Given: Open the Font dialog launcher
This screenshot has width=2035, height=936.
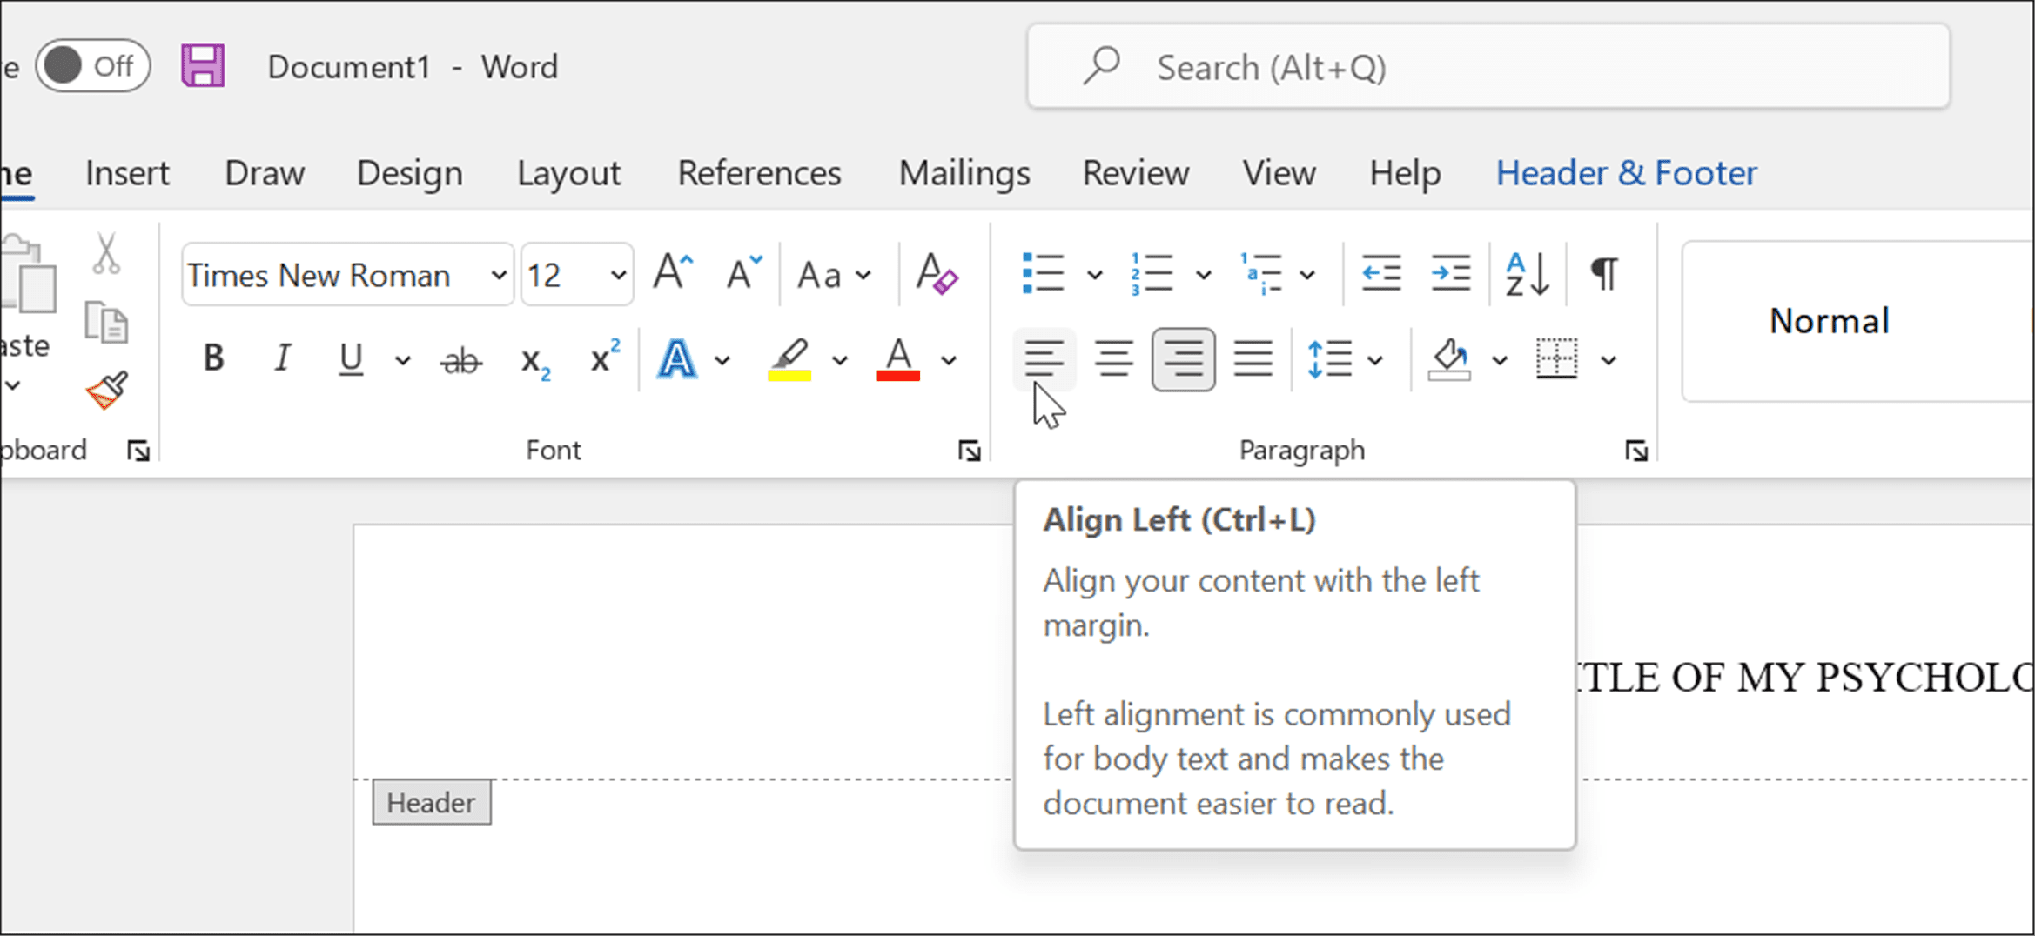Looking at the screenshot, I should [970, 451].
